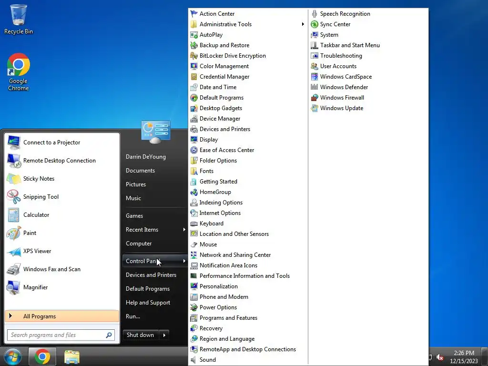The image size is (488, 366).
Task: Expand the Recent Items submenu arrow
Action: 184,230
